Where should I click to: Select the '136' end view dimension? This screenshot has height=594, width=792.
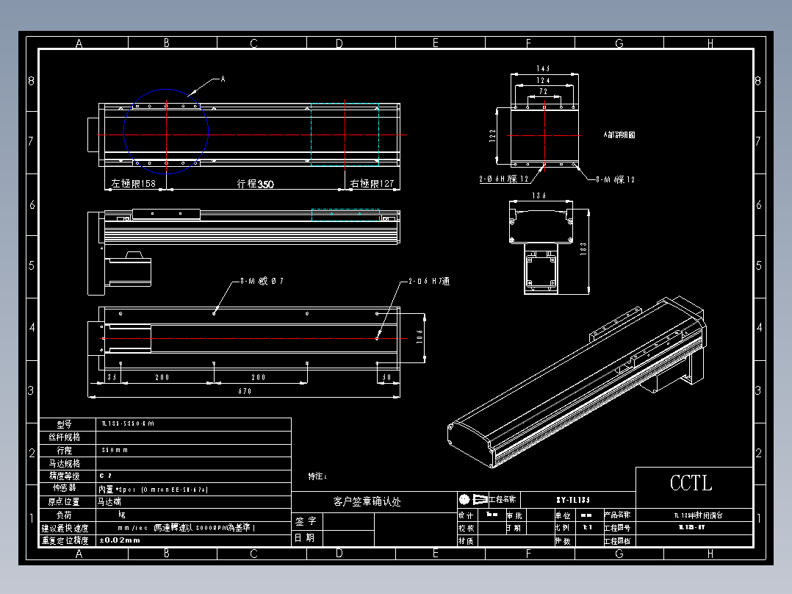[x=539, y=196]
